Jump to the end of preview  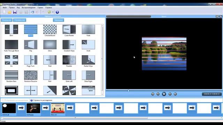[x=175, y=94]
